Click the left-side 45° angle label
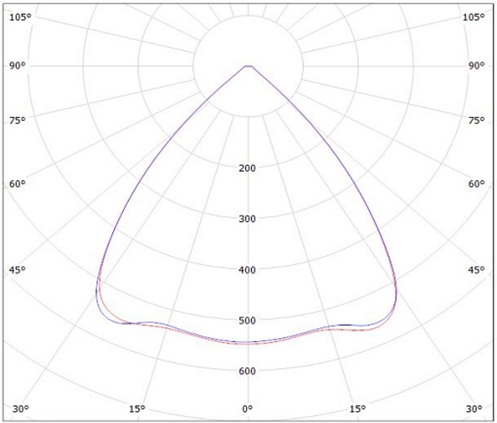This screenshot has width=497, height=423. tap(17, 270)
